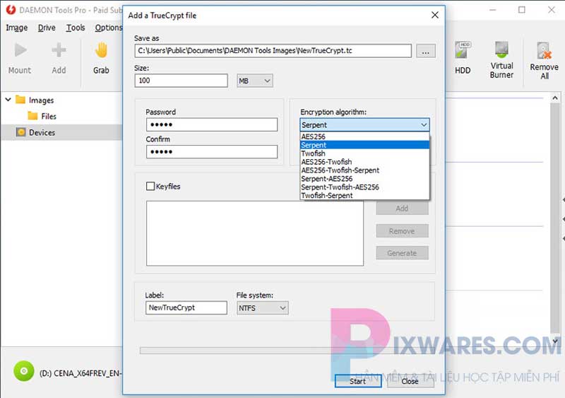Collapse the Images tree node
This screenshot has width=565, height=398.
tap(8, 100)
